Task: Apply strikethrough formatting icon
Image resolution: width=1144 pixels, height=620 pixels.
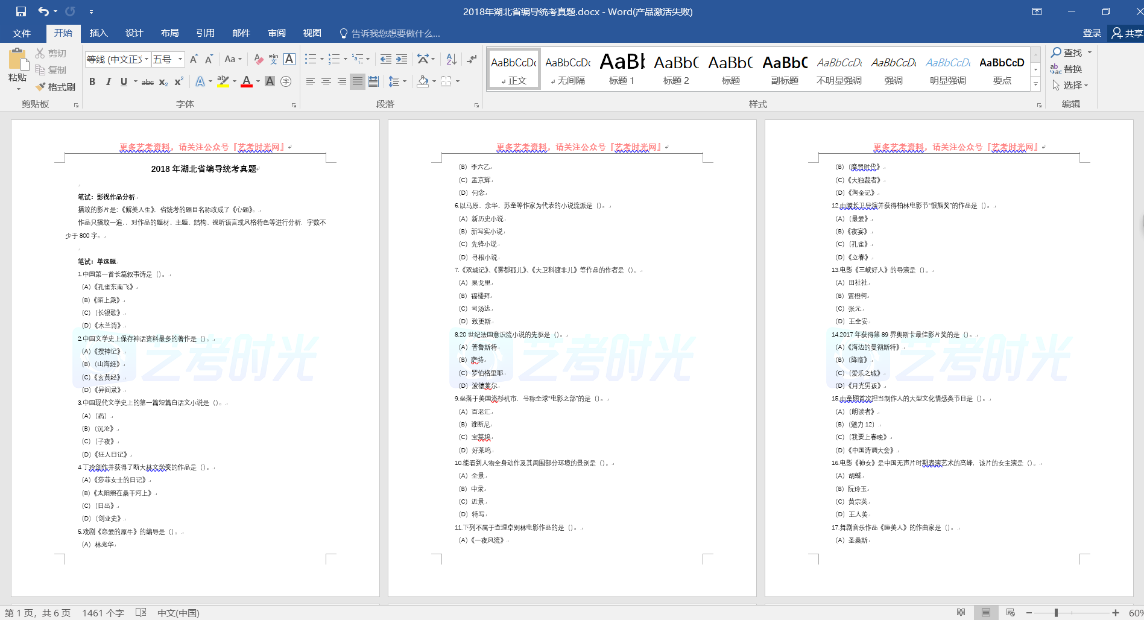Action: coord(147,82)
